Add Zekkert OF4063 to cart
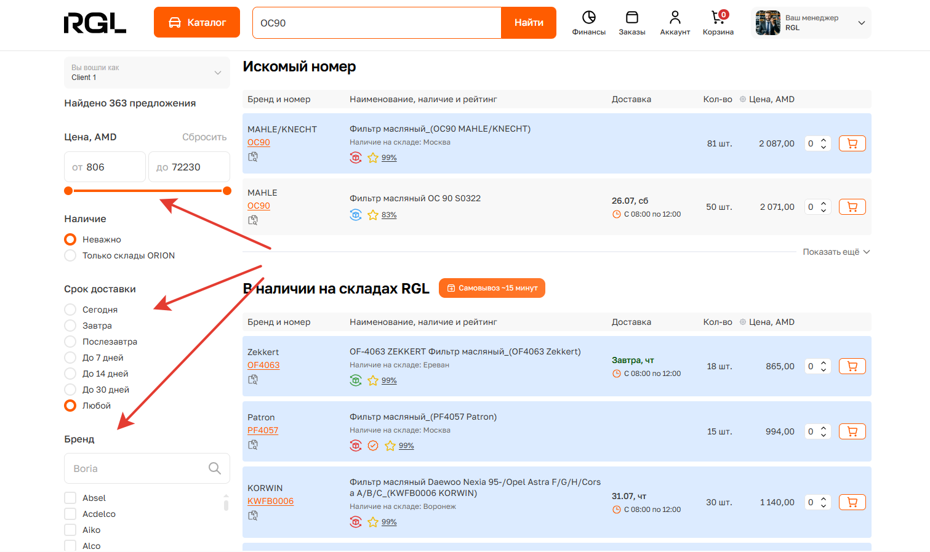 [852, 366]
